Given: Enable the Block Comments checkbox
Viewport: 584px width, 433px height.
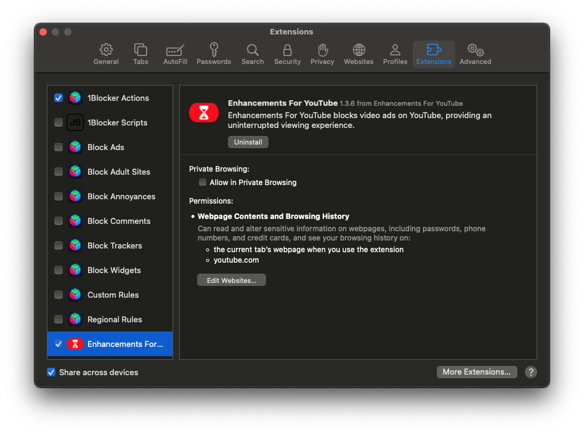Looking at the screenshot, I should (59, 221).
